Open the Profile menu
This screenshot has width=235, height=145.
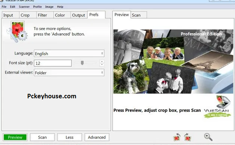37,7
